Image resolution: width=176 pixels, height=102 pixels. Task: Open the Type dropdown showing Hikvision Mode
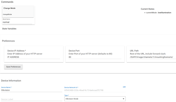pyautogui.click(x=95, y=99)
